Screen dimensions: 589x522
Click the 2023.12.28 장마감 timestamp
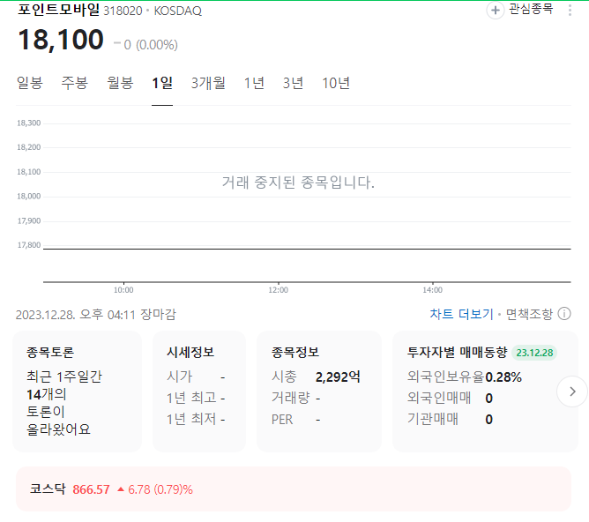(x=96, y=314)
